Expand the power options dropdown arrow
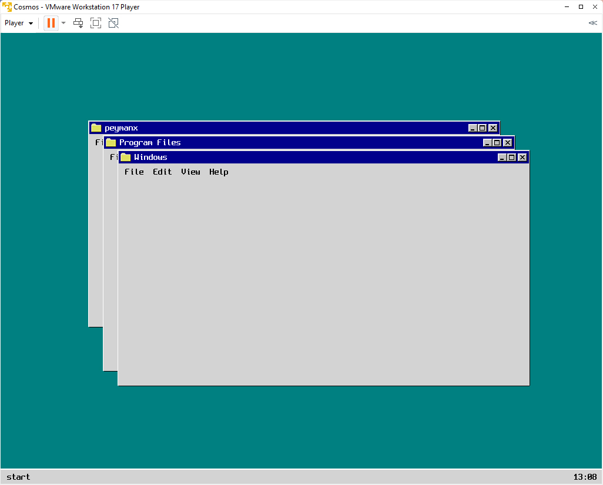The image size is (603, 485). (63, 23)
